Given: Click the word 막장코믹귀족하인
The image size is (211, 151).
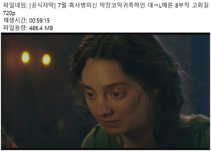Looking at the screenshot, I should pyautogui.click(x=122, y=5).
